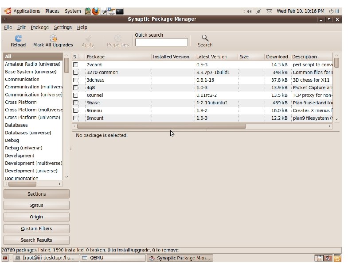The height and width of the screenshot is (263, 352).
Task: Select Debug (universe) section
Action: (33, 148)
